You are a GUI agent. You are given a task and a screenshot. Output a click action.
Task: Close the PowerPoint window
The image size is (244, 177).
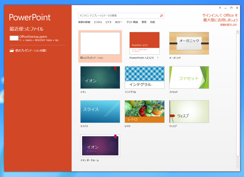[x=237, y=8]
